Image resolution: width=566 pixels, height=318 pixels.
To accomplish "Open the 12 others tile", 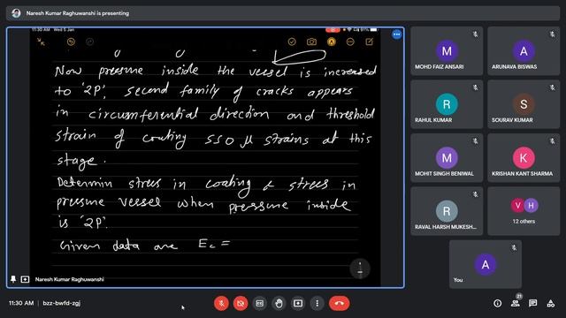I will pos(524,211).
